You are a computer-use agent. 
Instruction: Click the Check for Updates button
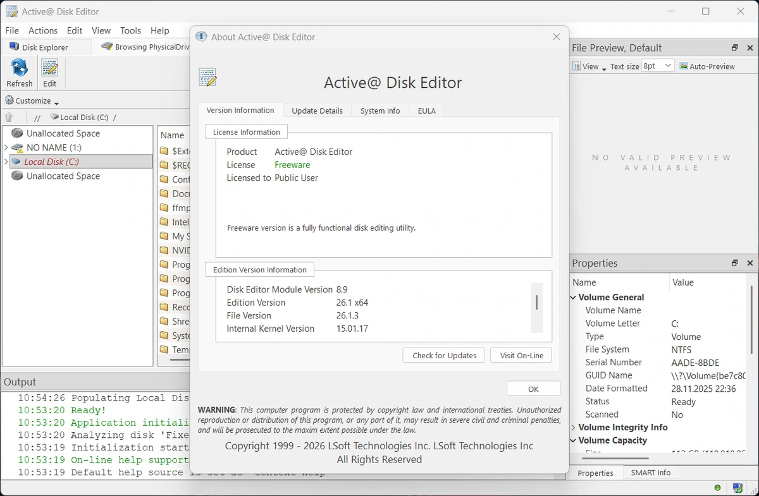pos(444,355)
